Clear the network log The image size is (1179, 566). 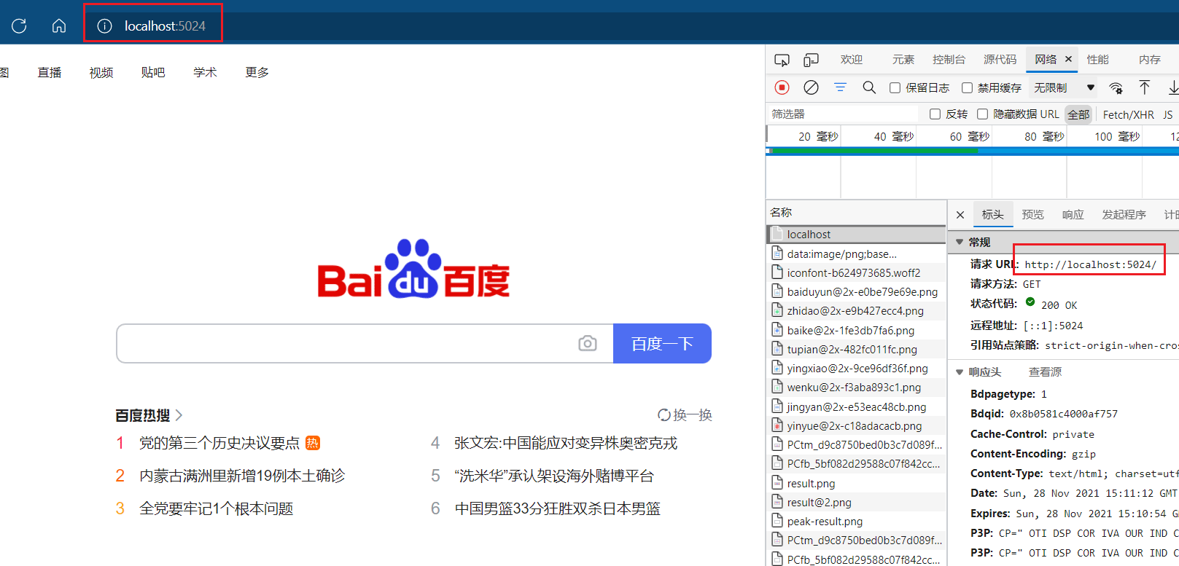click(811, 87)
